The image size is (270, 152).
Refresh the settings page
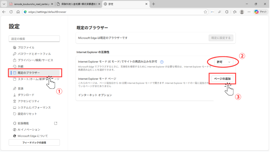11,12
